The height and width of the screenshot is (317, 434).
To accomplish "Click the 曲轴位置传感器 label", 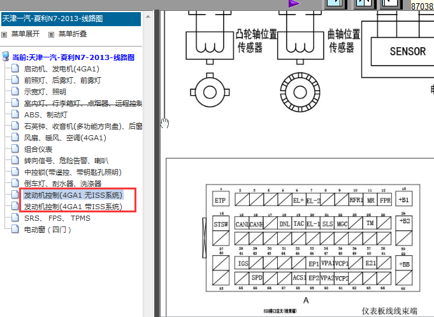I will (x=344, y=41).
